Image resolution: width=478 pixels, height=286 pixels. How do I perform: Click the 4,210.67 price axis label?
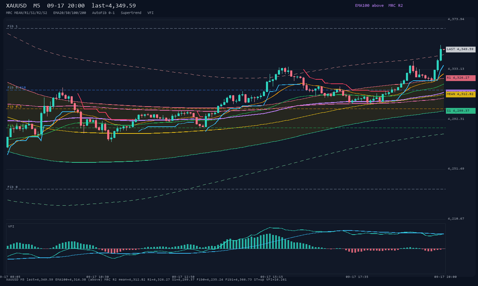[456, 219]
